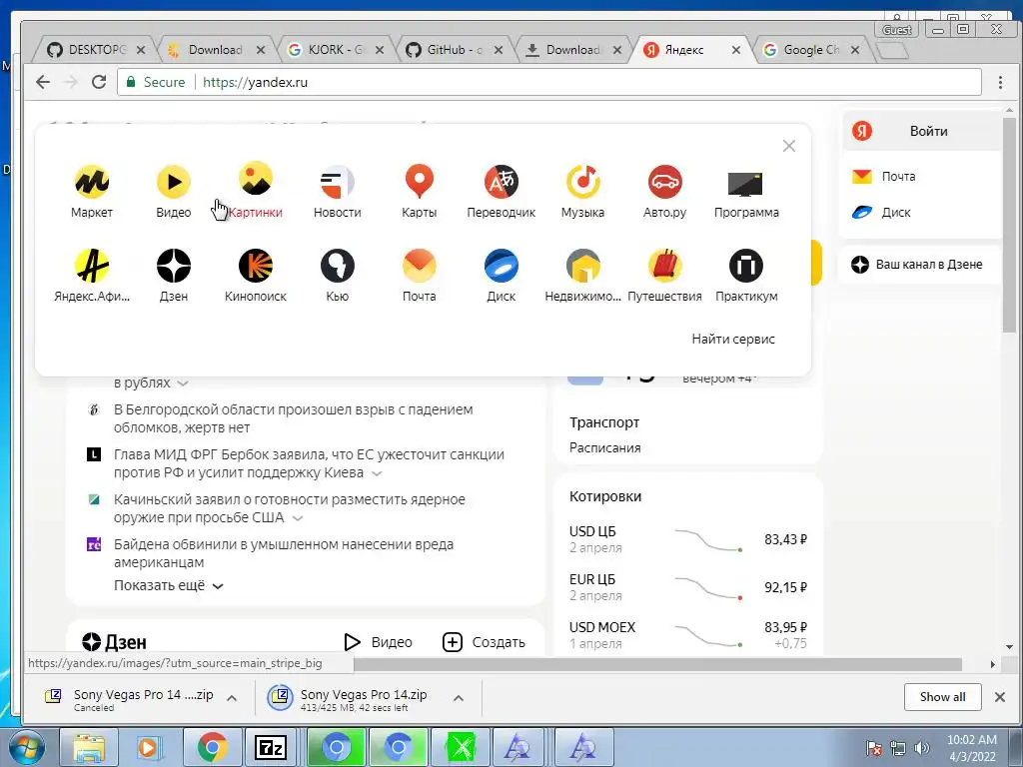This screenshot has width=1023, height=767.
Task: Open the Музыка service icon
Action: 582,182
